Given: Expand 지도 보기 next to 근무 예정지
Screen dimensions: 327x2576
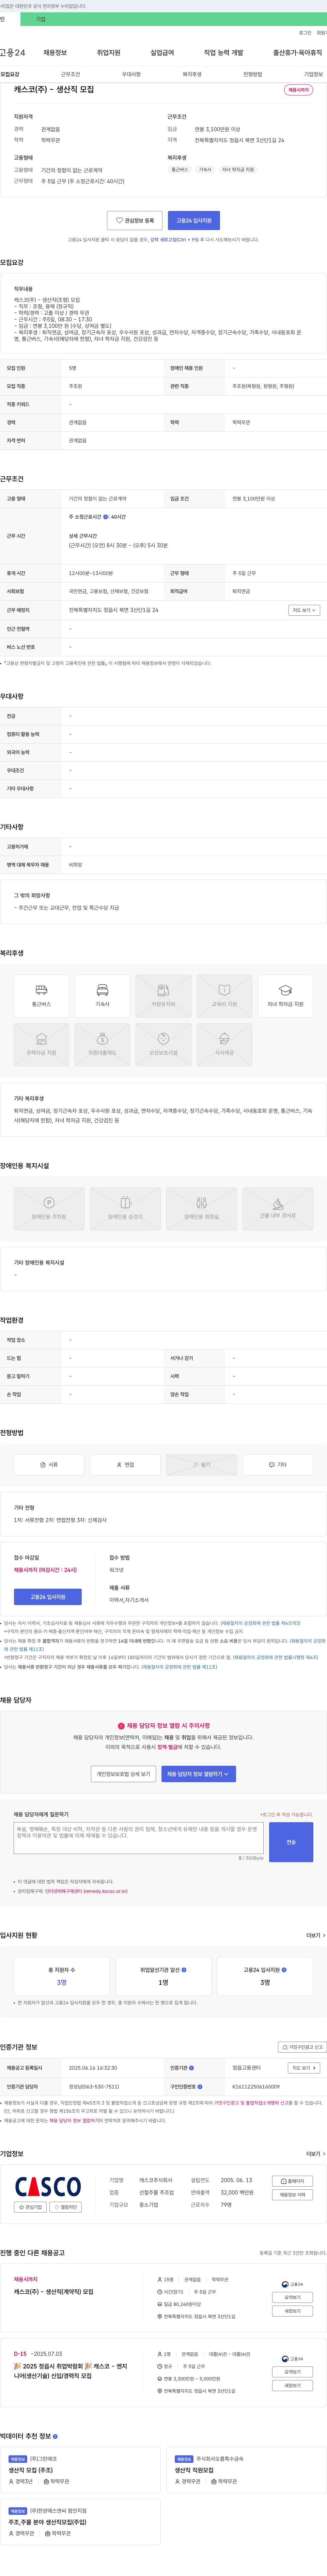Looking at the screenshot, I should pyautogui.click(x=304, y=610).
